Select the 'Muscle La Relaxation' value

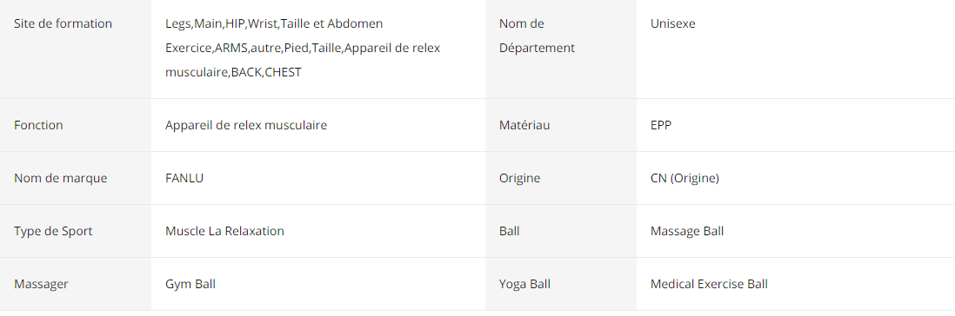(x=224, y=231)
